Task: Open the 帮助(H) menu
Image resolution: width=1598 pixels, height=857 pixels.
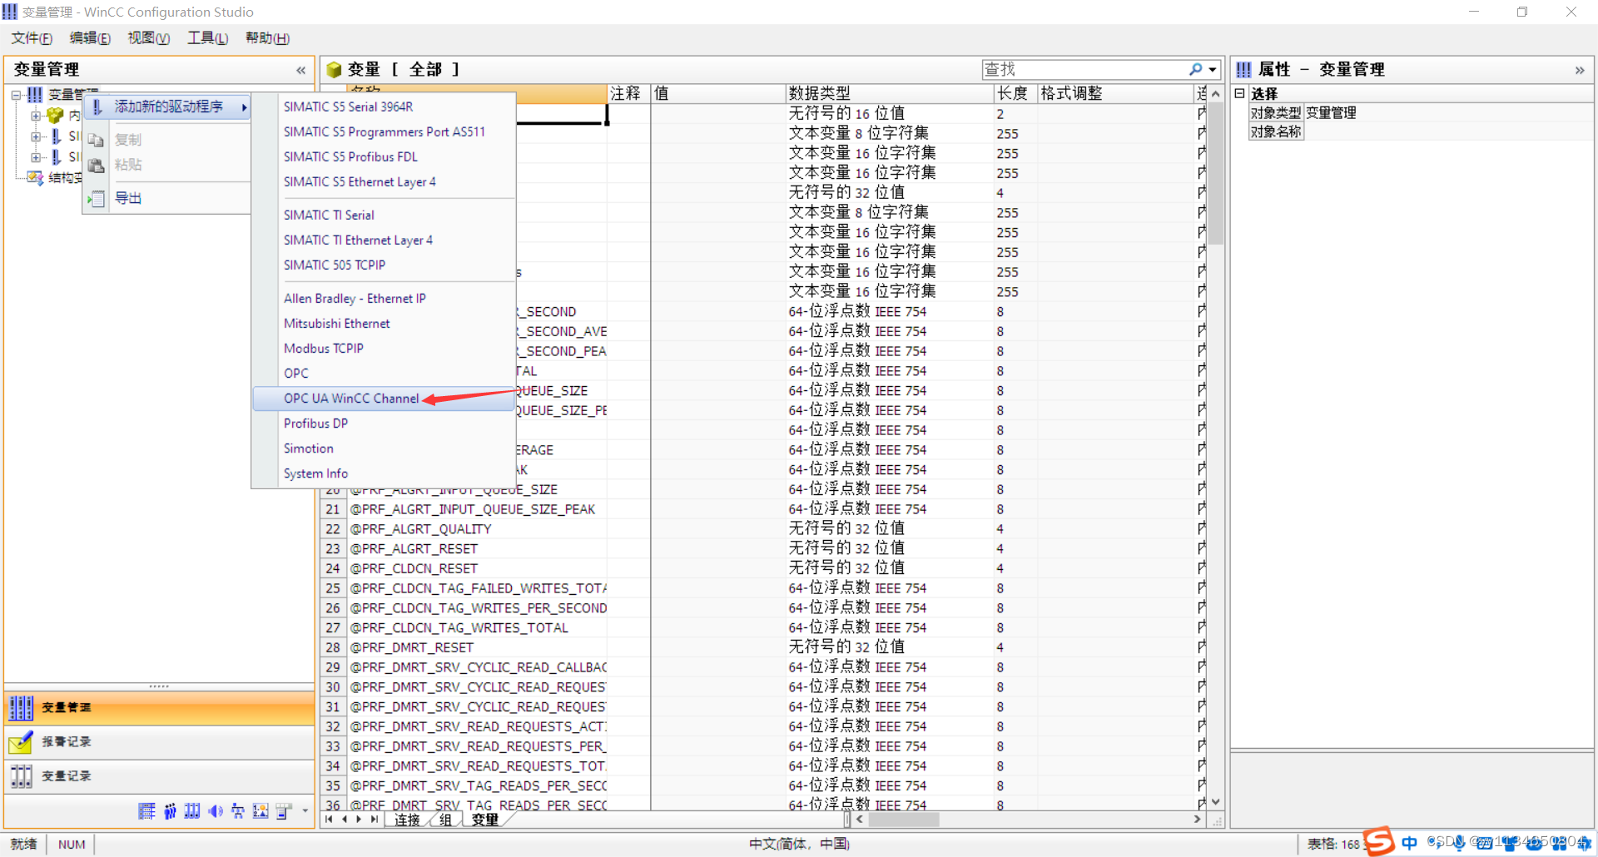Action: point(267,38)
